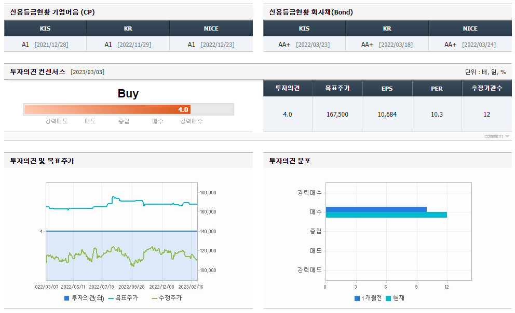Select bond rating AA+ dated 2022/03/23
Image resolution: width=515 pixels, height=313 pixels.
[304, 44]
